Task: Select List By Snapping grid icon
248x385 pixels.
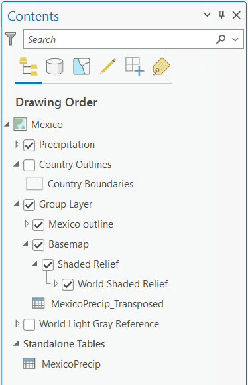Action: [135, 66]
